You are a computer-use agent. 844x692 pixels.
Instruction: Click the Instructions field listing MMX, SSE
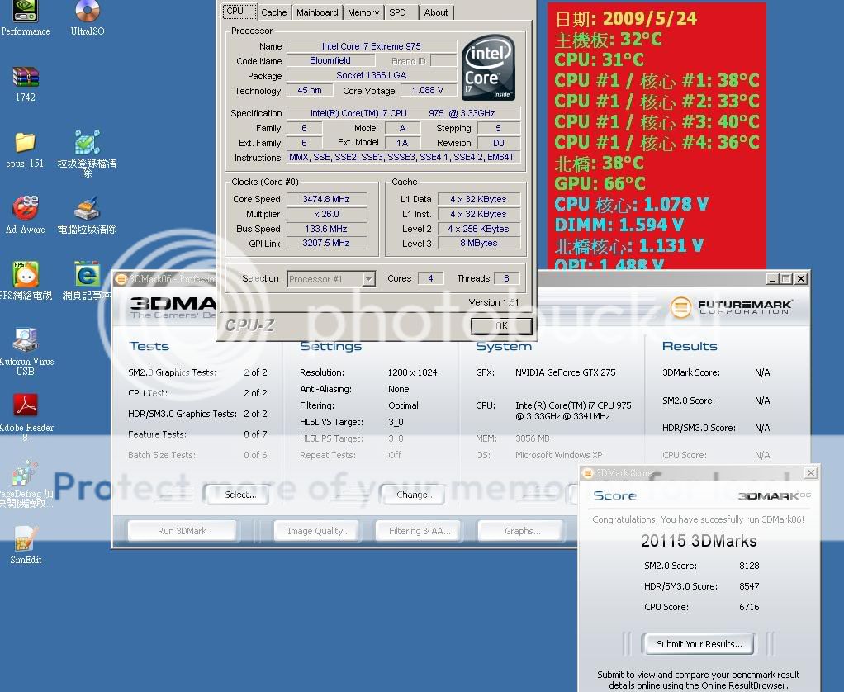404,157
